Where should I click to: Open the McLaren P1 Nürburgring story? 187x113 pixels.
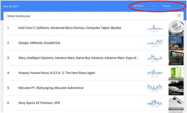point(51,88)
